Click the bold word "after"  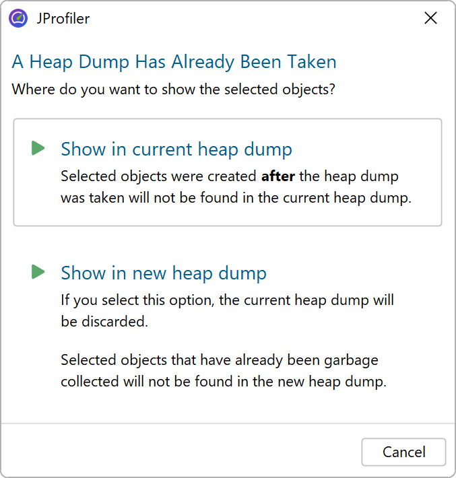pos(278,176)
